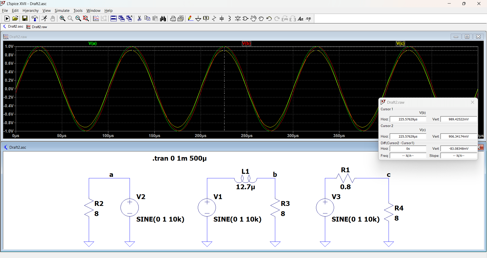Image resolution: width=487 pixels, height=258 pixels.
Task: Select the Place Text Aa tool
Action: (x=301, y=18)
